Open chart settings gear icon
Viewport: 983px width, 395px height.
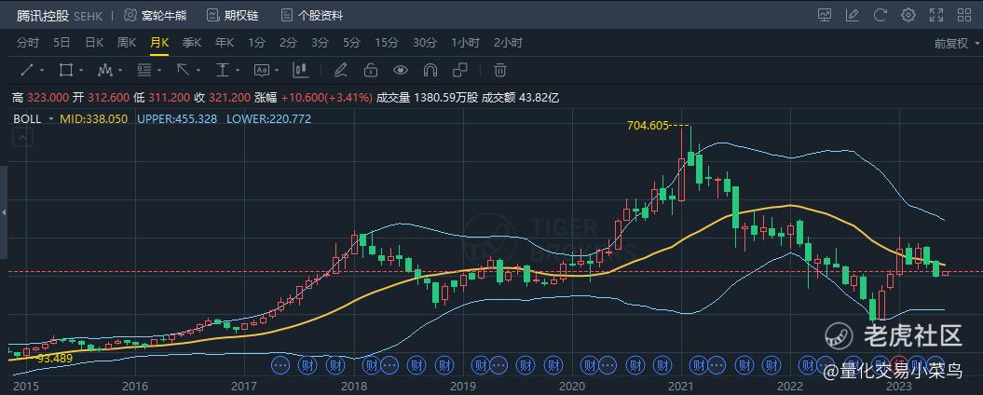click(908, 15)
